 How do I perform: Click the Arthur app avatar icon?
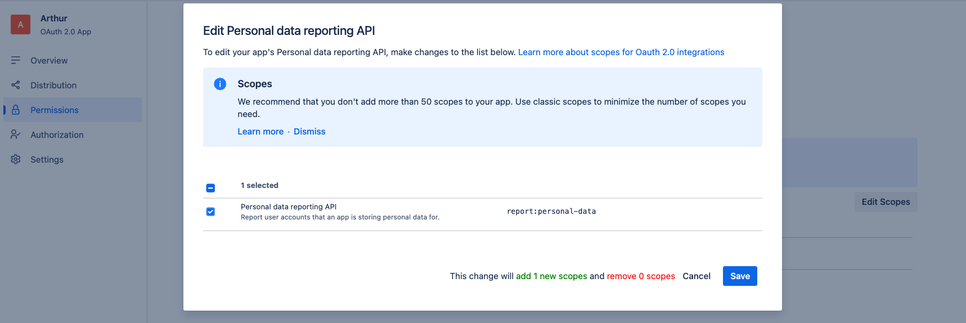[20, 25]
